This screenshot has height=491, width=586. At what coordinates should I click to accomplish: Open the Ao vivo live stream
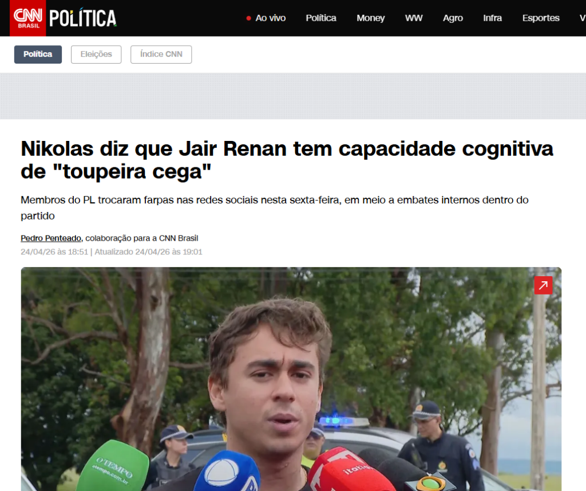(270, 18)
